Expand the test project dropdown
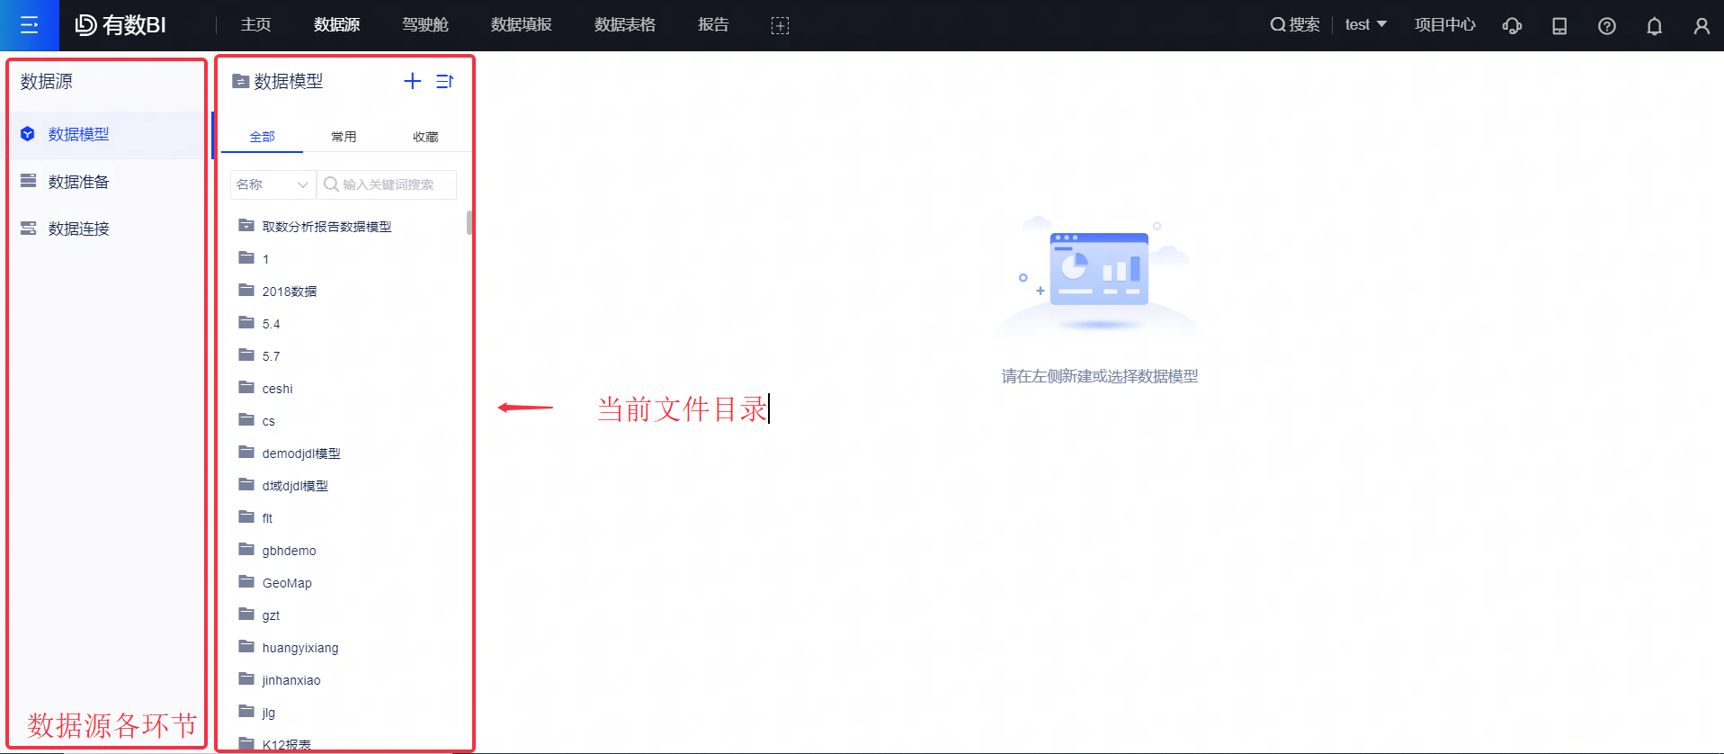1724x754 pixels. pyautogui.click(x=1365, y=24)
